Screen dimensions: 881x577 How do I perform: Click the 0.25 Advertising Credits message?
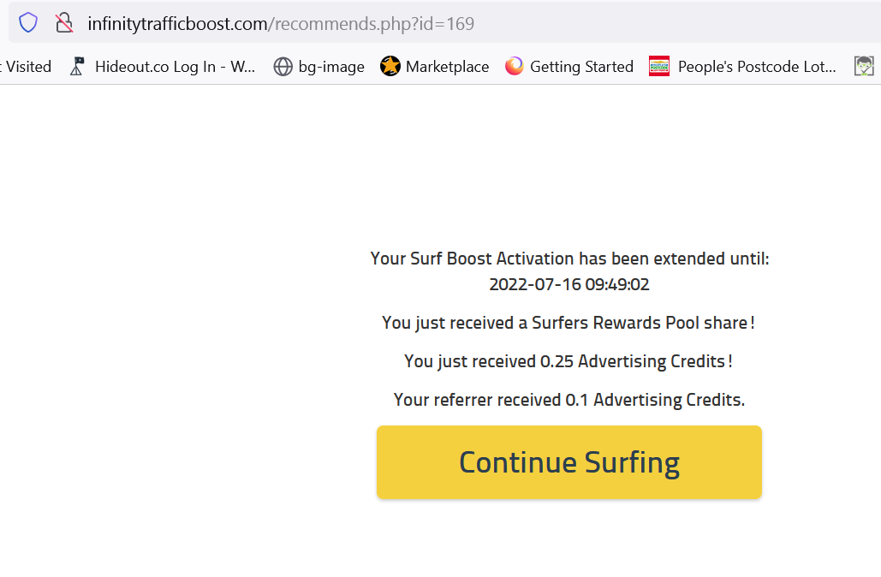click(x=568, y=361)
